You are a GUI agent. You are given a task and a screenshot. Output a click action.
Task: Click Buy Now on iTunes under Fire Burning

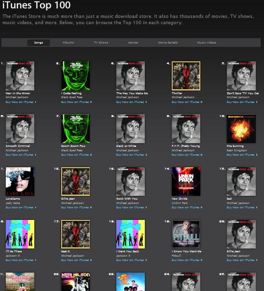point(242,155)
